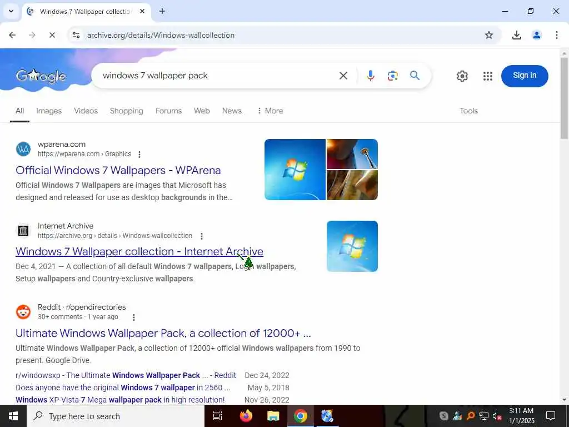Open the Internet Archive result thumbnail
This screenshot has height=427, width=569.
(352, 246)
